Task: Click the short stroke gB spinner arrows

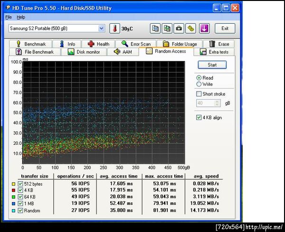Action: [x=217, y=103]
